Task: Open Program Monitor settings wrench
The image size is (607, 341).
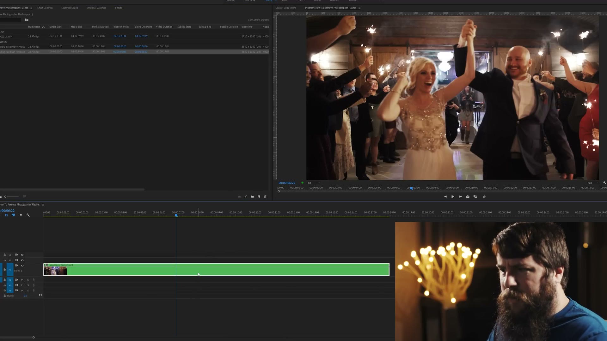Action: (604, 183)
